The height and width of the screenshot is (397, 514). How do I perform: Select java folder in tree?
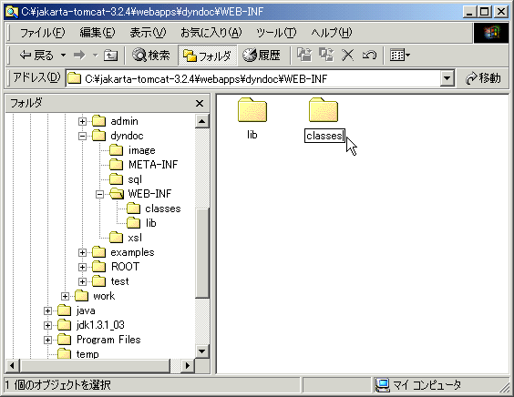coord(86,310)
